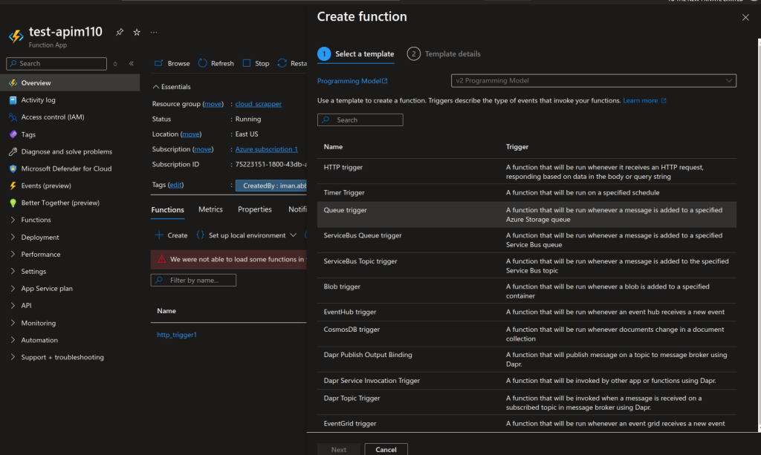
Task: Open Set up local environment dropdown arrow
Action: click(x=293, y=235)
